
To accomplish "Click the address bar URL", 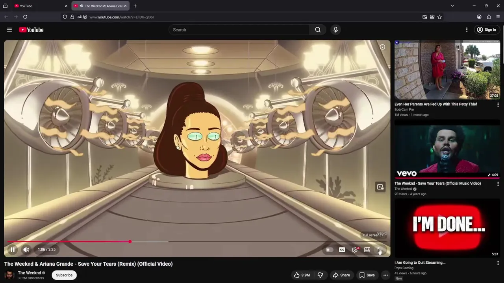I will point(122,17).
